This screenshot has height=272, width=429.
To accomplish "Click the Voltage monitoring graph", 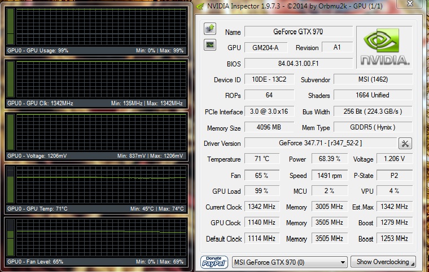I will (x=101, y=132).
